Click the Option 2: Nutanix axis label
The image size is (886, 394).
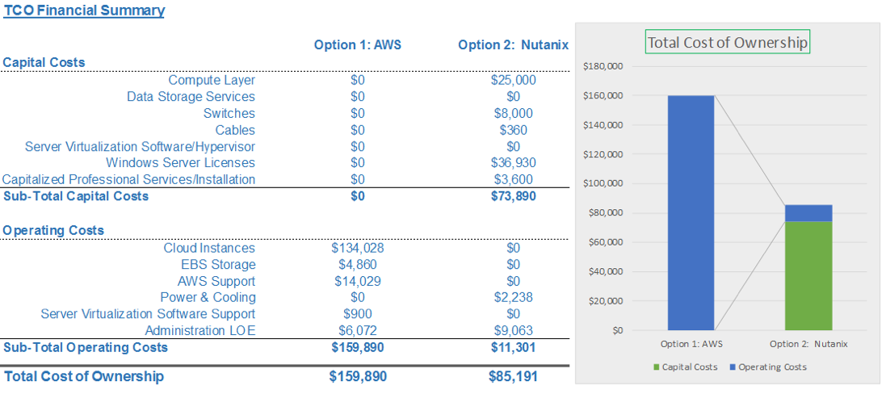pos(808,344)
